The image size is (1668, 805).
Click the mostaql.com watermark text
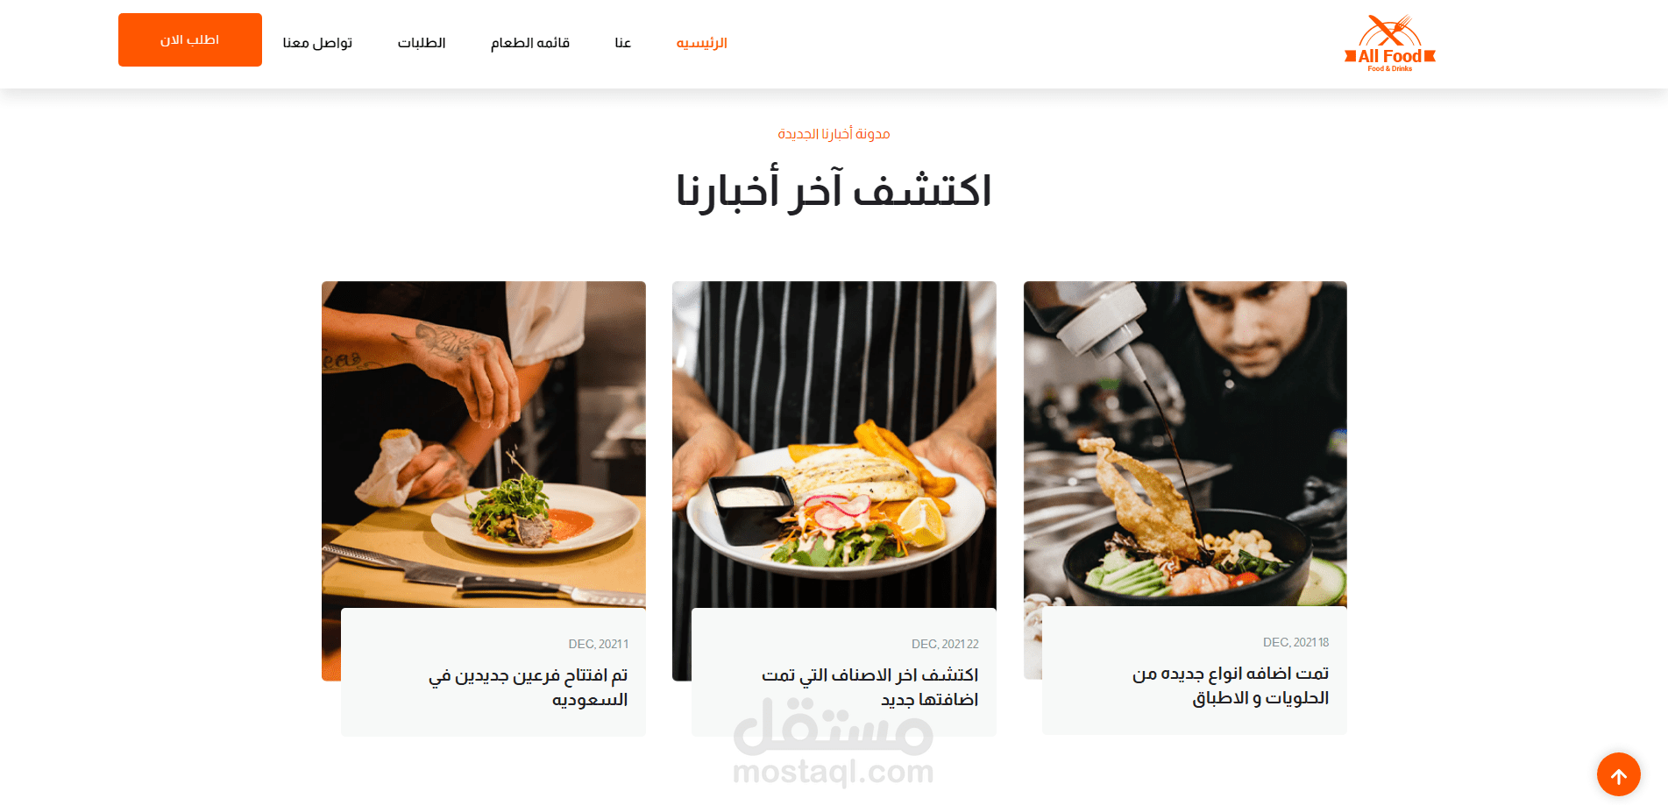[834, 773]
